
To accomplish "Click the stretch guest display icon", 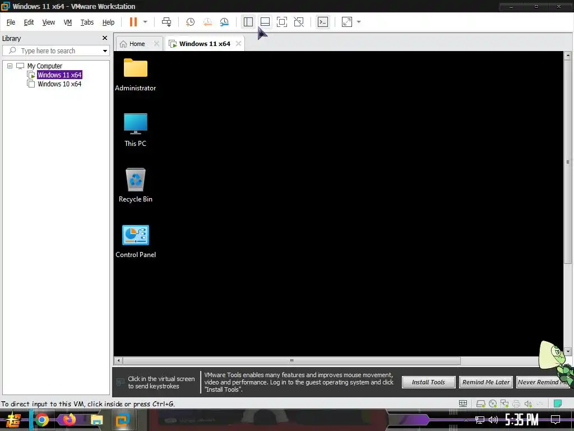I will (346, 22).
